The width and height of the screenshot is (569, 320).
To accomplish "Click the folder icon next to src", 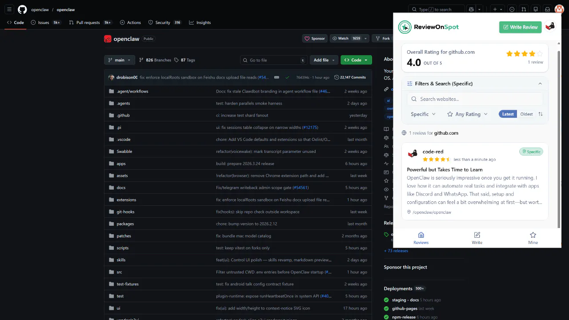I will click(112, 272).
